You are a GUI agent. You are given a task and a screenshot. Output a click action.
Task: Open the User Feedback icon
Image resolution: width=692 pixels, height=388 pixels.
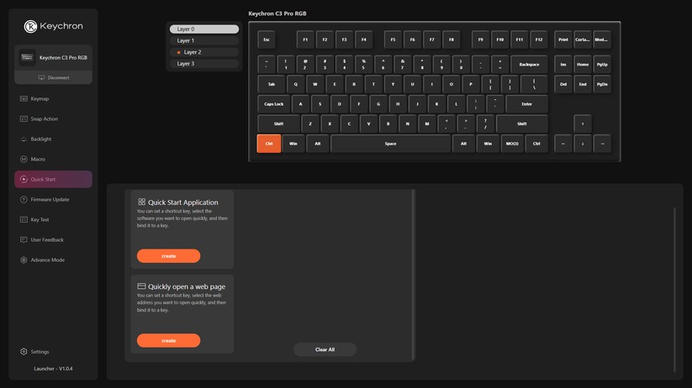pos(24,240)
